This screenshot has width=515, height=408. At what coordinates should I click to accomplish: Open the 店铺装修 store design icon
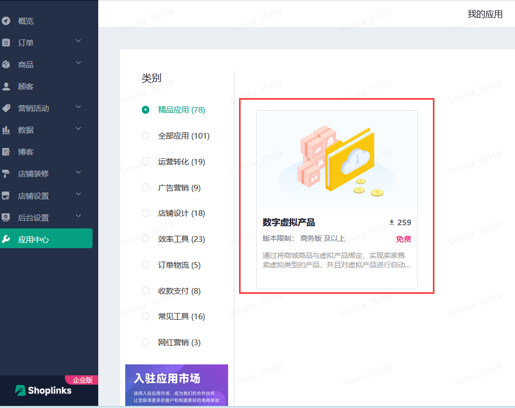[7, 173]
